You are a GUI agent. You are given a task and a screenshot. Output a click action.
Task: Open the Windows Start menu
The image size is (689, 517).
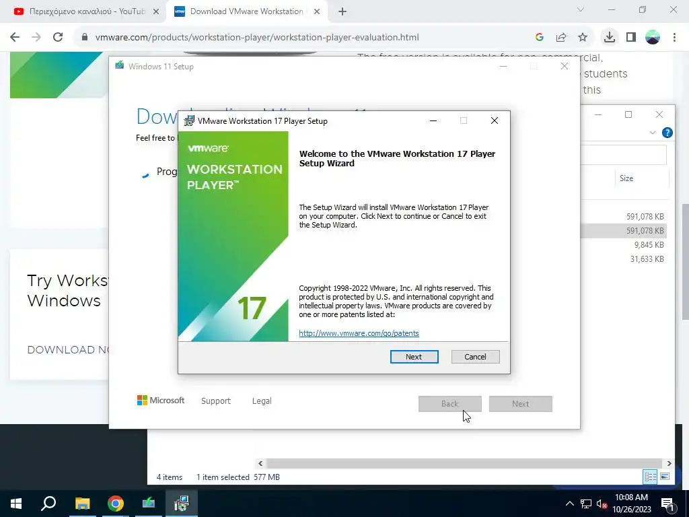click(16, 504)
